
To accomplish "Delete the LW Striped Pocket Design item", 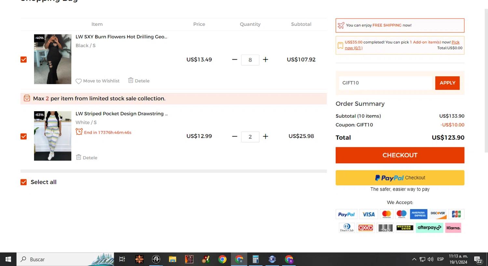I will [87, 157].
